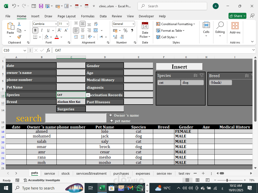This screenshot has height=193, width=258.
Task: Toggle the dog item in Species slicer
Action: pyautogui.click(x=192, y=82)
